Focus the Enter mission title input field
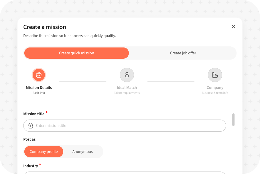The image size is (260, 174). click(125, 126)
